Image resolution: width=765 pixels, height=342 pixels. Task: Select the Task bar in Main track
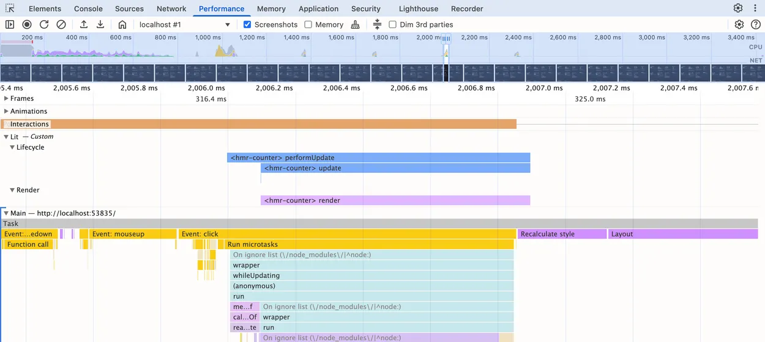379,224
